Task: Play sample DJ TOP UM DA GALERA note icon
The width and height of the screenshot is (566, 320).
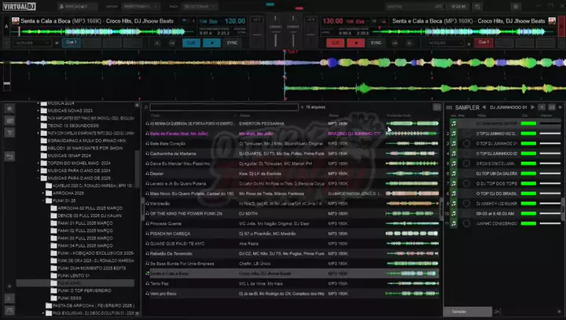Action: click(x=454, y=174)
